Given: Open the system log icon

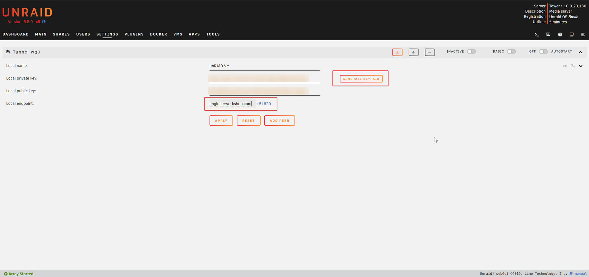Looking at the screenshot, I should click(583, 34).
